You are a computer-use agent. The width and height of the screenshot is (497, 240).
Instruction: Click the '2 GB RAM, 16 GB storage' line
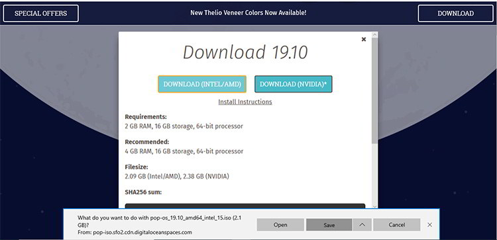184,126
